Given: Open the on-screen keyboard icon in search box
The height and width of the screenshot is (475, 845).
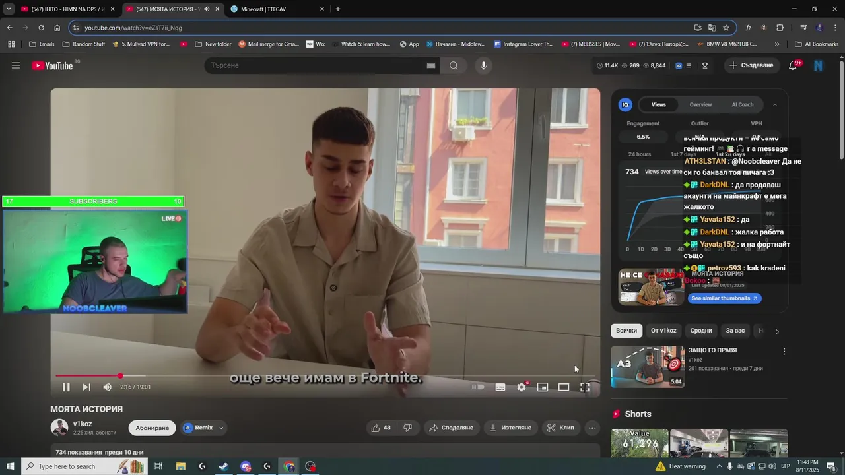Looking at the screenshot, I should point(431,65).
